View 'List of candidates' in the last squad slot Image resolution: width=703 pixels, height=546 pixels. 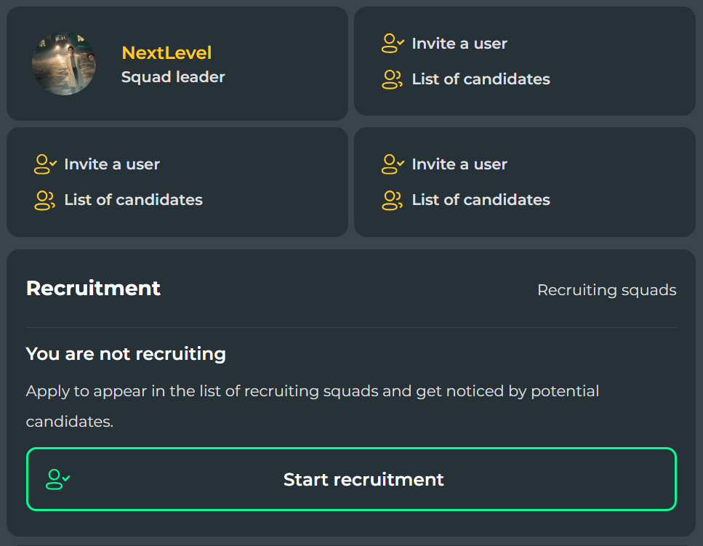click(481, 200)
